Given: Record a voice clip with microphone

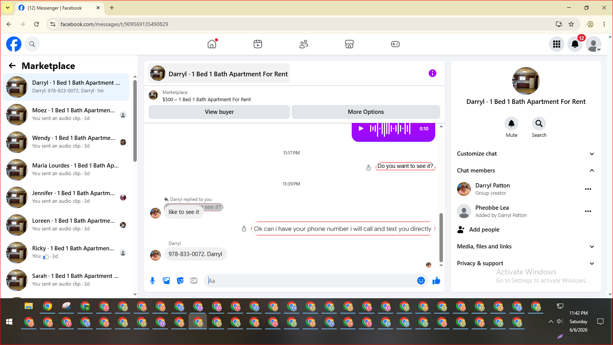Looking at the screenshot, I should [x=152, y=281].
